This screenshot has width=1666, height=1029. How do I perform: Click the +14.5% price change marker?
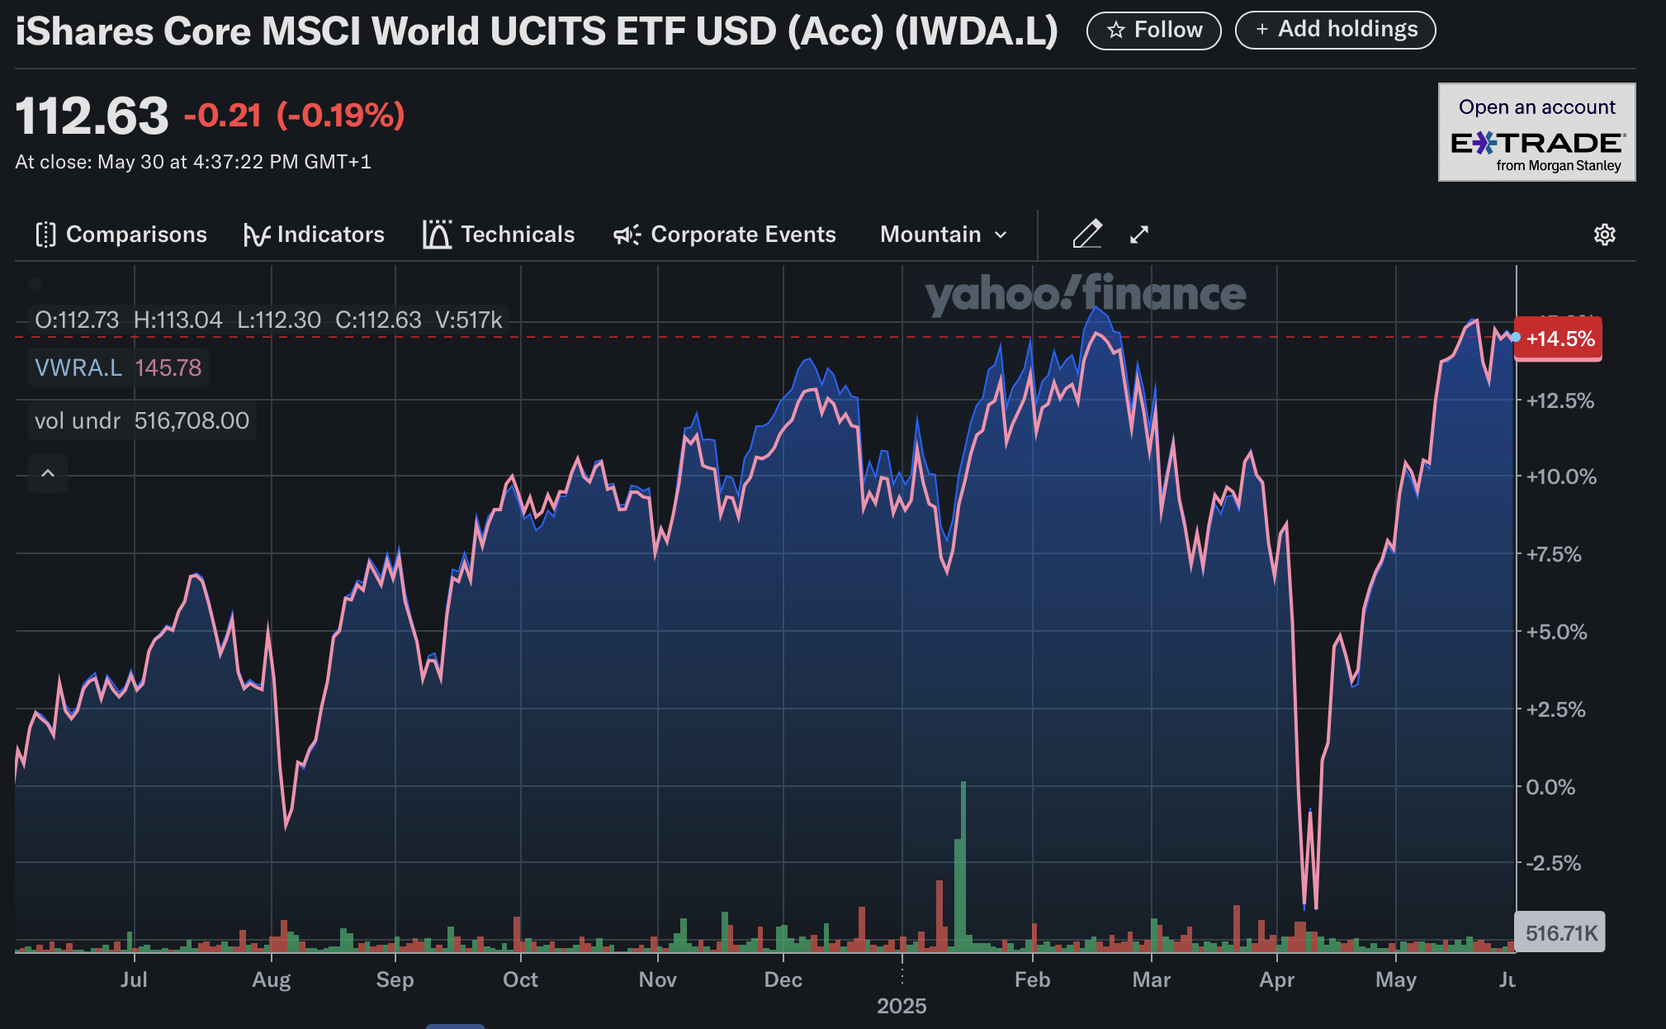point(1557,338)
